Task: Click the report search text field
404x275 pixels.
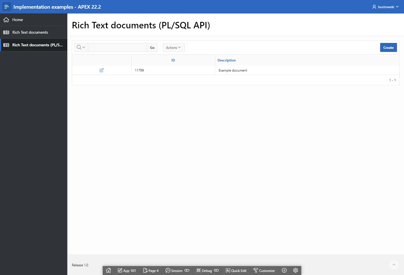Action: tap(117, 47)
